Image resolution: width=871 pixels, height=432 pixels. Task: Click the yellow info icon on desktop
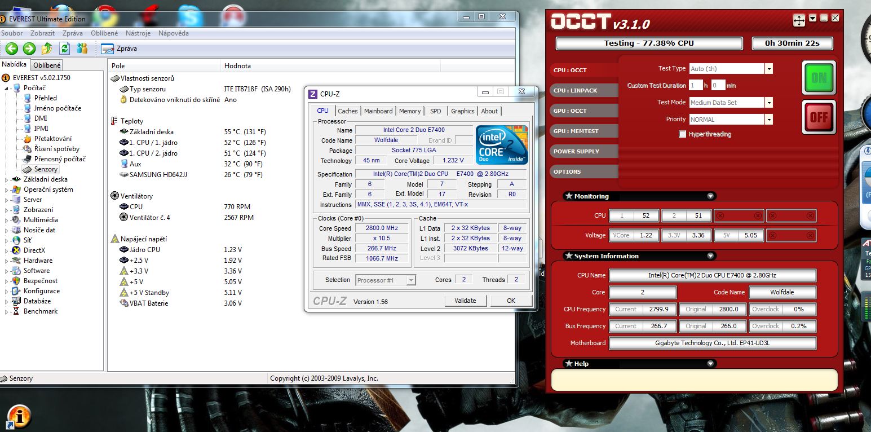[x=19, y=416]
